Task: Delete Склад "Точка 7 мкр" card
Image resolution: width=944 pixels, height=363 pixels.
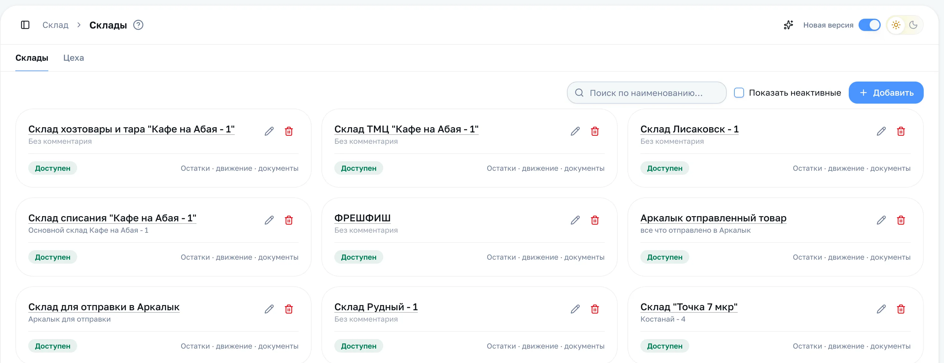Action: tap(901, 309)
